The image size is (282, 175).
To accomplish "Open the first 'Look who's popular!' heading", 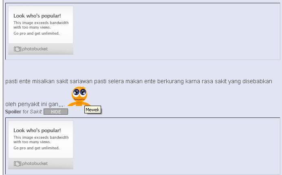I will coord(37,16).
